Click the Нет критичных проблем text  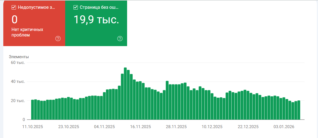28,32
